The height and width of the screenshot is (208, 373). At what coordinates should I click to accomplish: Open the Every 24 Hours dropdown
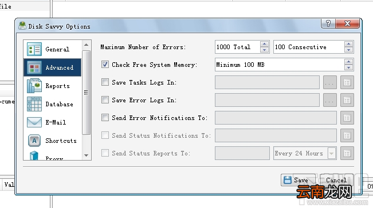click(x=331, y=154)
